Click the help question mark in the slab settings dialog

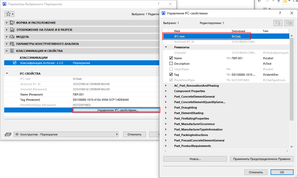click(x=159, y=4)
